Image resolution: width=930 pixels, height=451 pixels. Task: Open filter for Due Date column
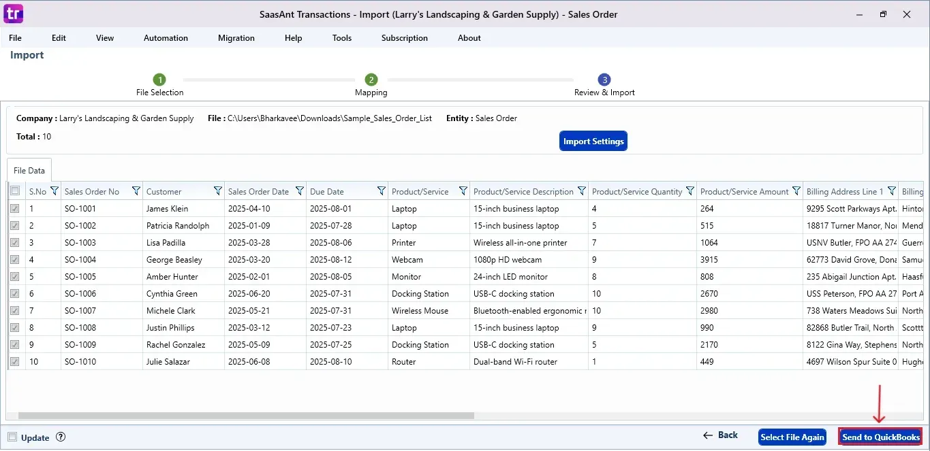point(382,191)
